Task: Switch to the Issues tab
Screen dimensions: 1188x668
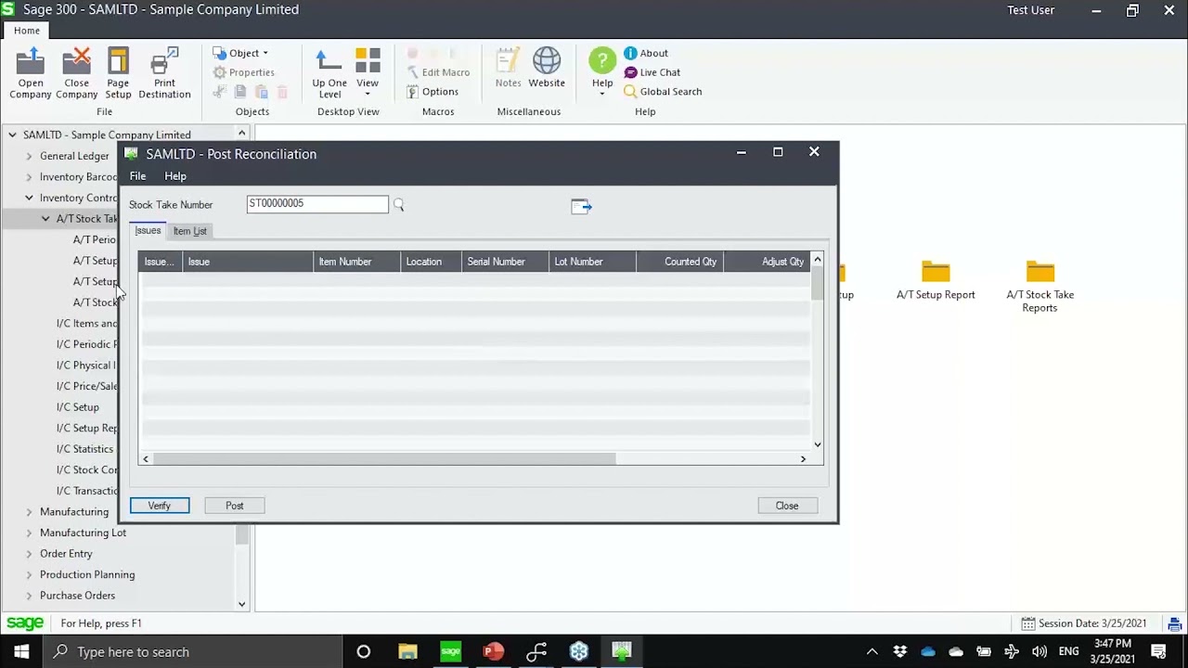Action: 148,231
